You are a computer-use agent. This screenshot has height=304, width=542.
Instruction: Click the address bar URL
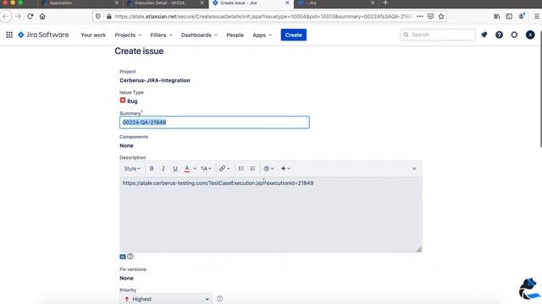(263, 16)
